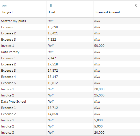Change the Cost field number type icon

pos(51,5)
